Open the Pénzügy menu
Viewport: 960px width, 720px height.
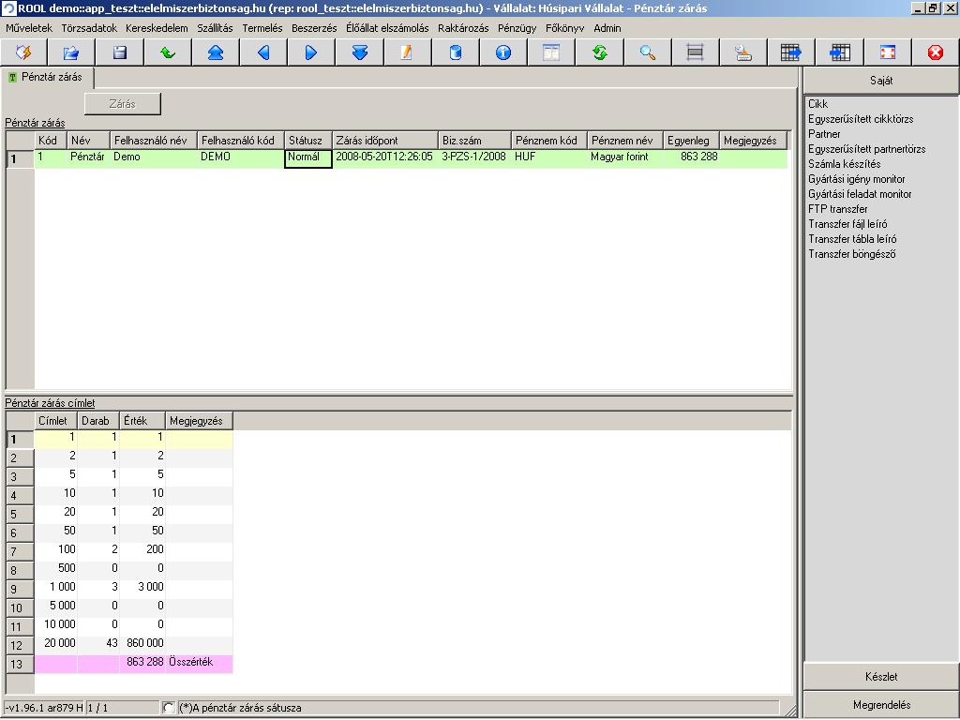[517, 28]
